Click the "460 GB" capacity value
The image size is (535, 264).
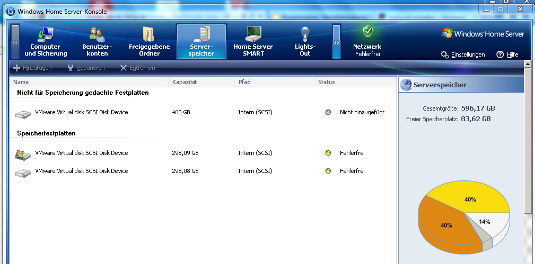(x=181, y=112)
